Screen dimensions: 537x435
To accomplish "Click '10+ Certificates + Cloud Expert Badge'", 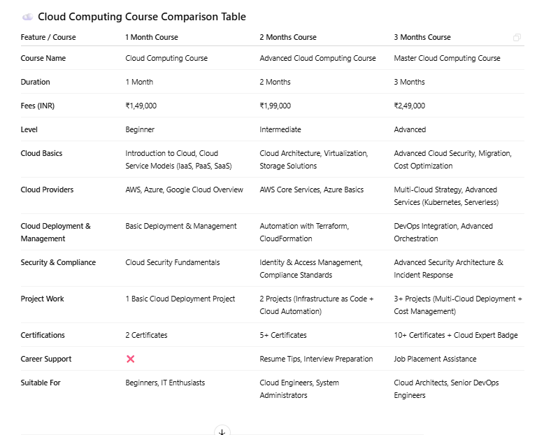I will (456, 335).
